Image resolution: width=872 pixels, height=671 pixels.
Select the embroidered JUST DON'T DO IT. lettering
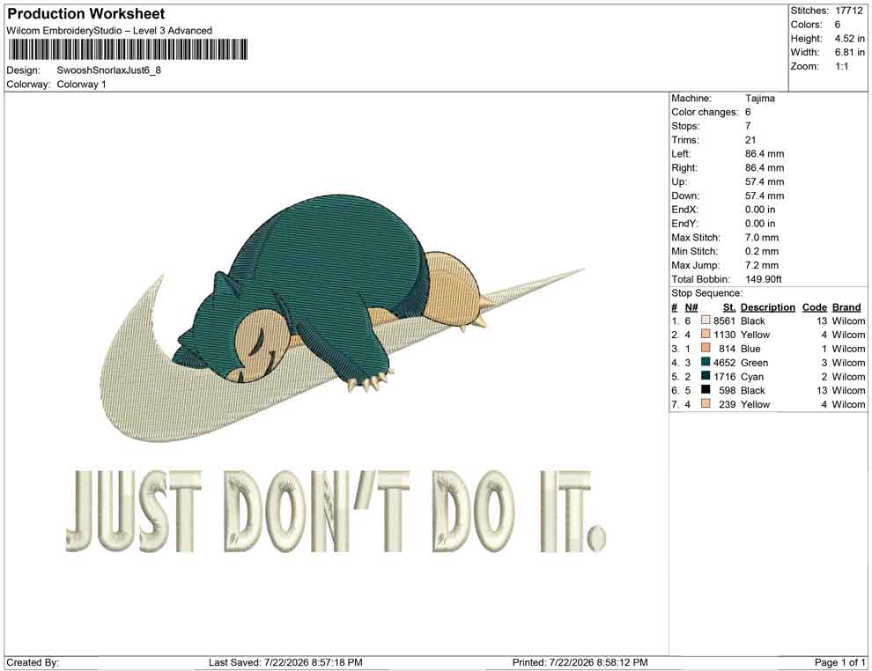coord(336,511)
